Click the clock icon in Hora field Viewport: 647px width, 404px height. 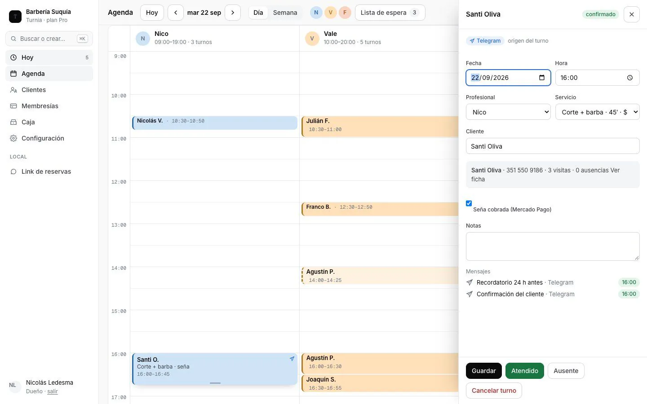(630, 78)
